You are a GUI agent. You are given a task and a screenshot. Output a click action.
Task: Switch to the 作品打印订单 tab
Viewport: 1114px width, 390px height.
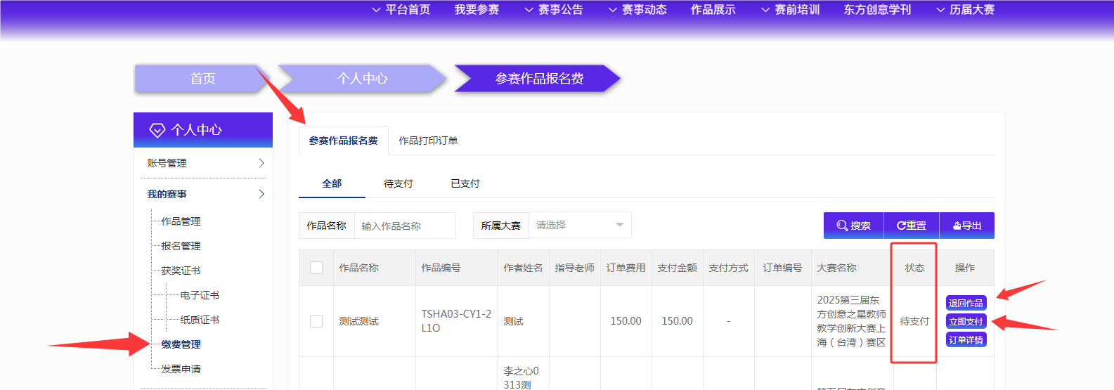[x=428, y=141]
